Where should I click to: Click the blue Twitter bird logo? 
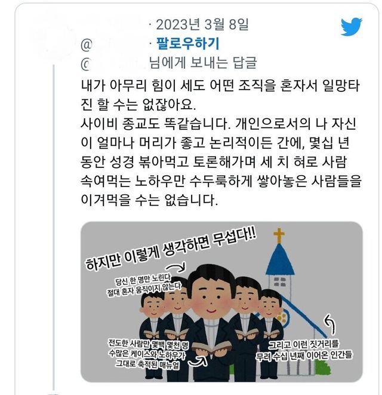[352, 26]
